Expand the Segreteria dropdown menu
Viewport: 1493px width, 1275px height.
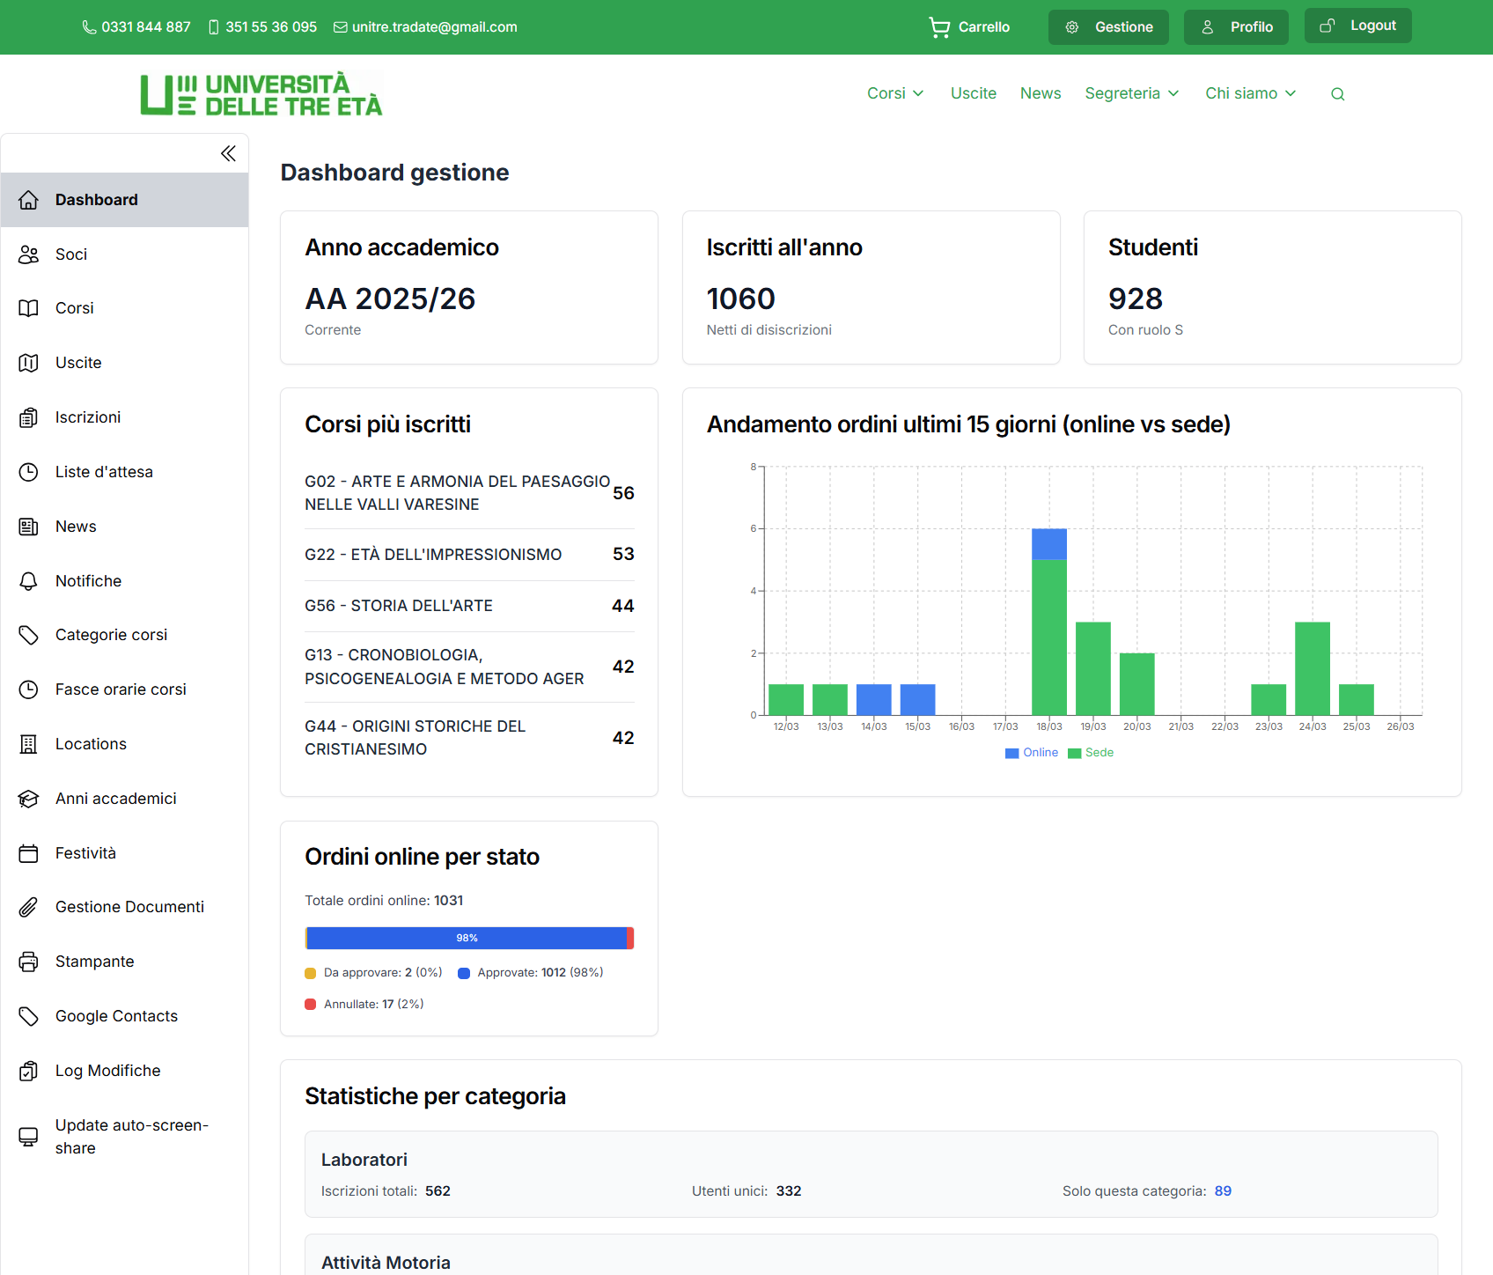1131,93
